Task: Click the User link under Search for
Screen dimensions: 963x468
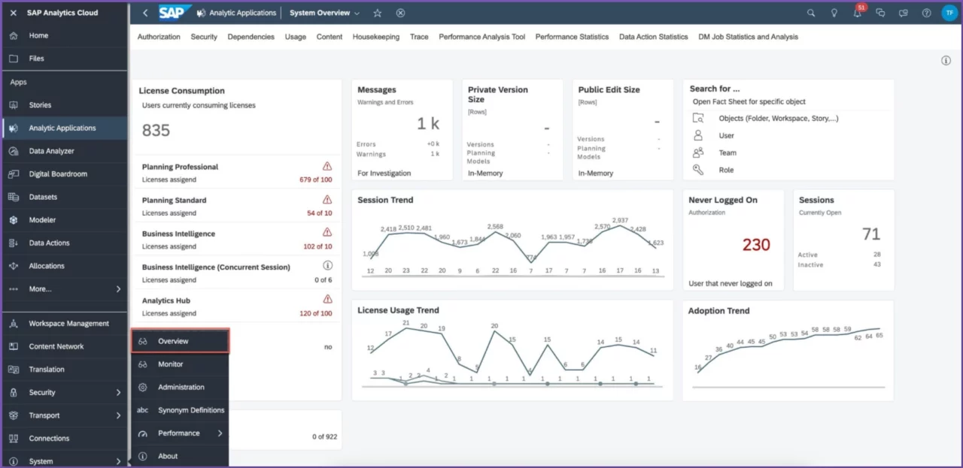Action: coord(726,136)
